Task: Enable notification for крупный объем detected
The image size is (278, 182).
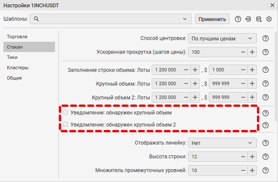Action: [65, 112]
